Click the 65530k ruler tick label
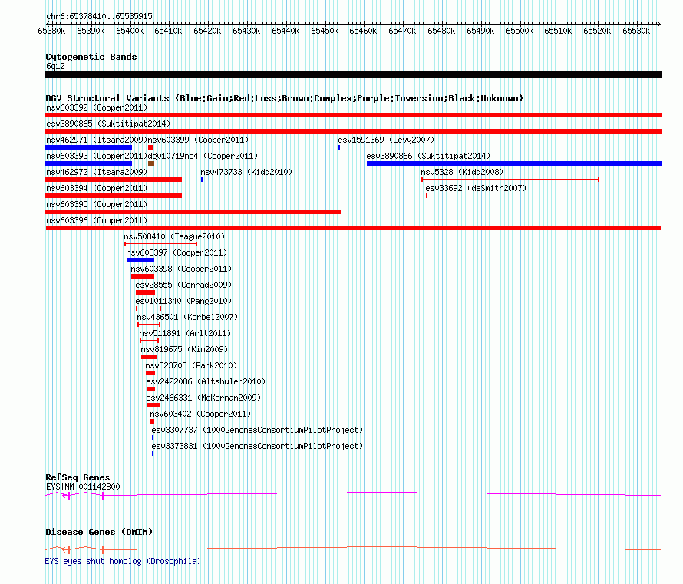 [x=636, y=31]
